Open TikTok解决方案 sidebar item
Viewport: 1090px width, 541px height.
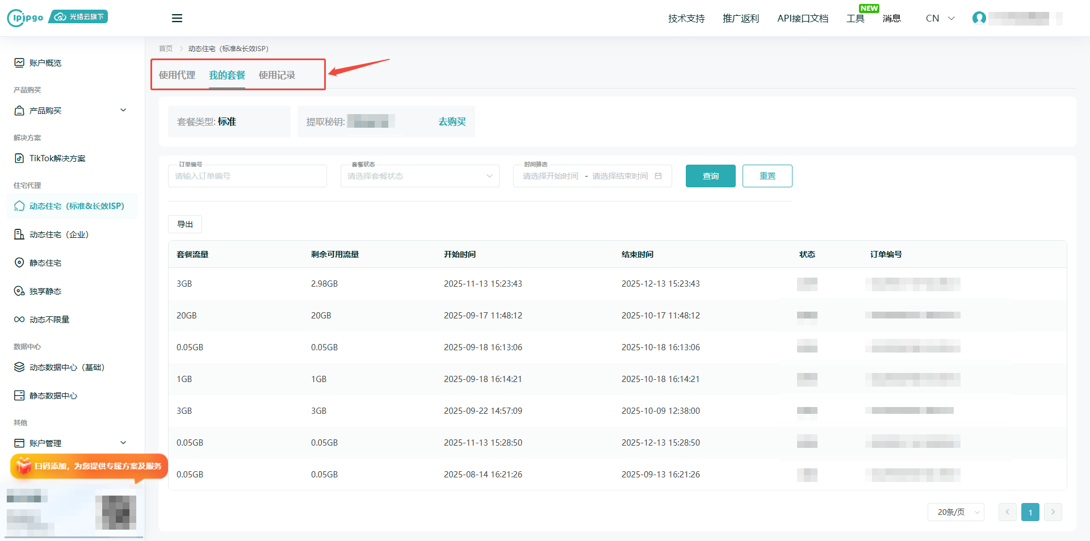click(57, 158)
